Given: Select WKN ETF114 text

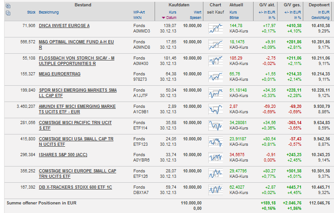Looking at the screenshot, I should tap(140, 128).
